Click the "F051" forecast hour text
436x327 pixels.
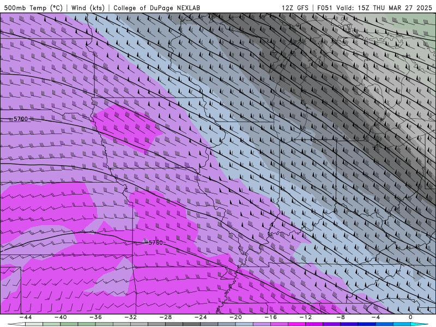(x=325, y=8)
